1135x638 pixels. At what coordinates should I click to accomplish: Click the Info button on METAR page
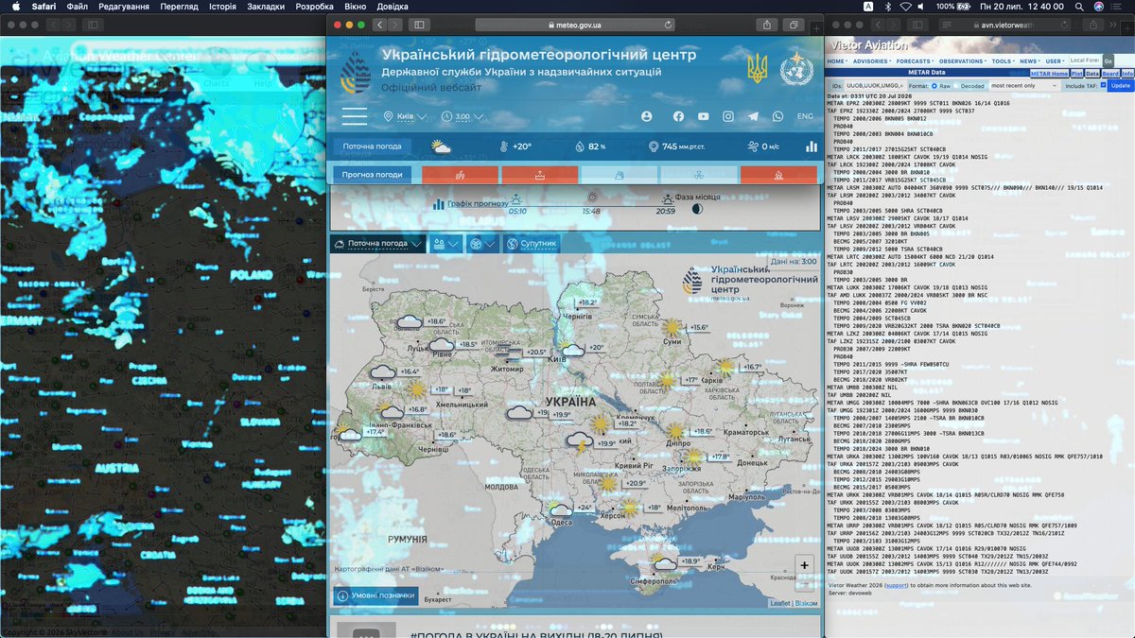[1127, 73]
